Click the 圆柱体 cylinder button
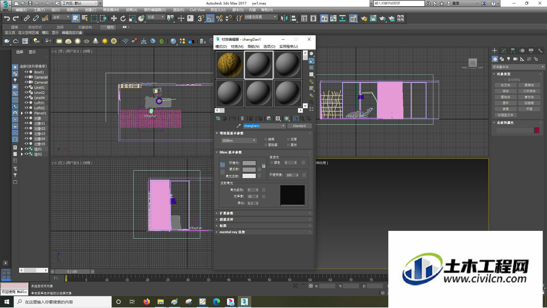Screen dimensions: 547x308 tap(506, 97)
